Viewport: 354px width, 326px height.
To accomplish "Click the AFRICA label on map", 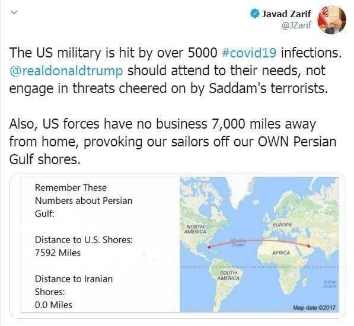I will [281, 253].
